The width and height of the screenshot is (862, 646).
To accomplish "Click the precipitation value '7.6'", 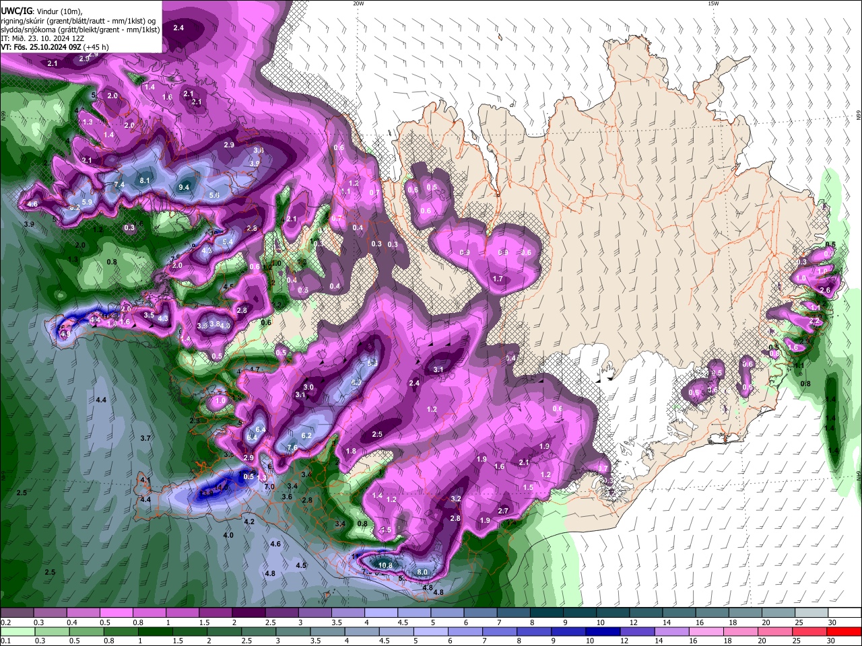I will (x=292, y=447).
